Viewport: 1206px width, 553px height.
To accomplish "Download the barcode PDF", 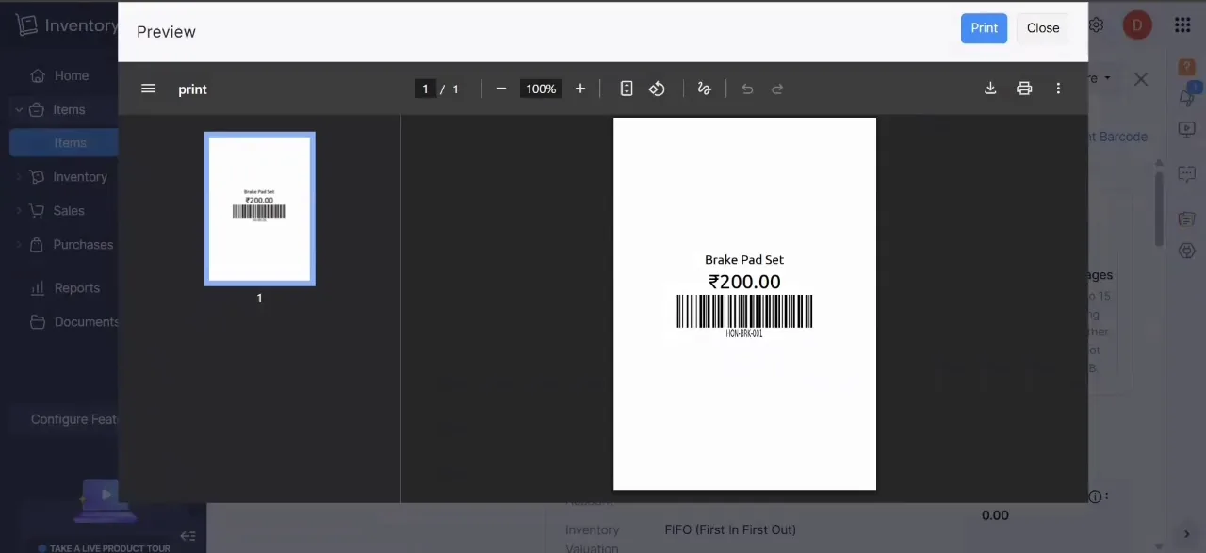I will point(990,89).
